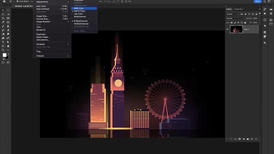Create a new group folder icon

pos(248,139)
